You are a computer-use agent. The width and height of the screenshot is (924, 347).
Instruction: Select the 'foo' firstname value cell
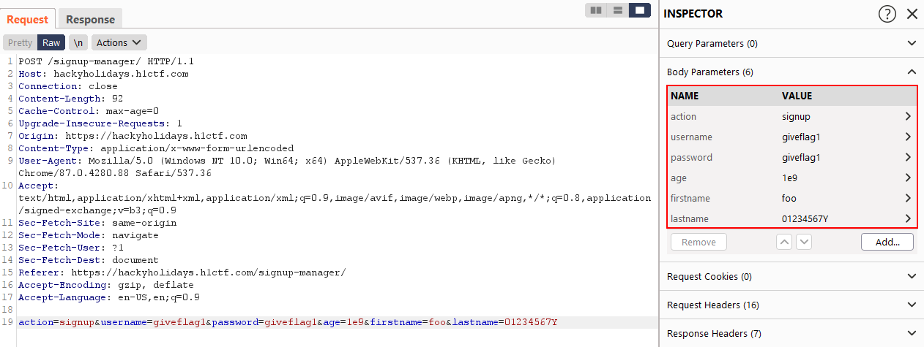(789, 198)
